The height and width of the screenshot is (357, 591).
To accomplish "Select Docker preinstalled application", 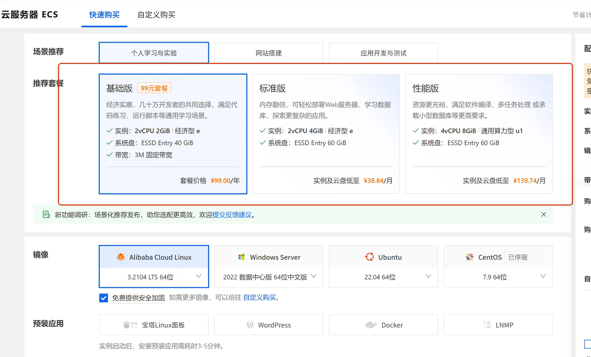I will click(x=384, y=325).
